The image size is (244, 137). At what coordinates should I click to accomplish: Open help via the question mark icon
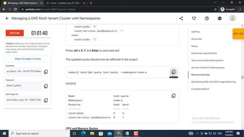pos(207,18)
